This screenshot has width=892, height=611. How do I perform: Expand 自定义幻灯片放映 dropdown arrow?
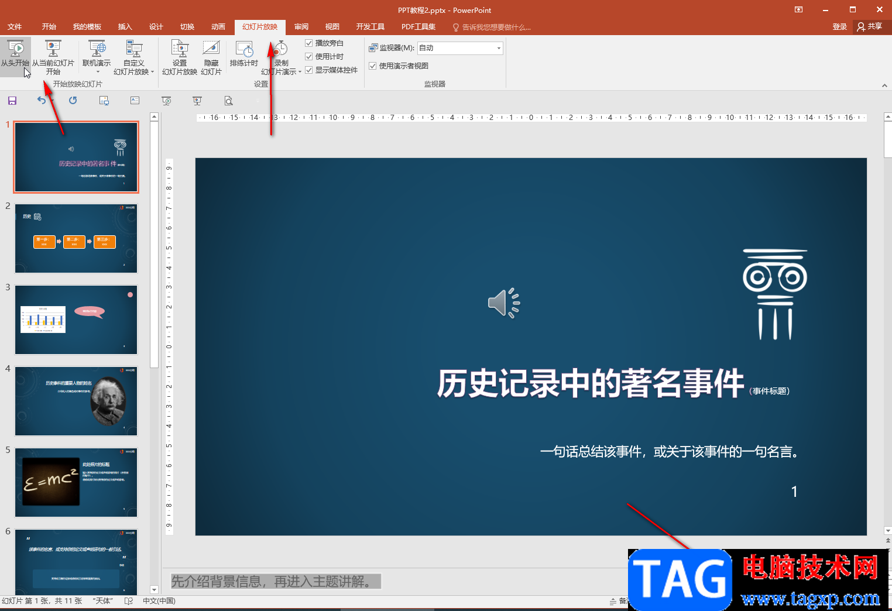(153, 72)
